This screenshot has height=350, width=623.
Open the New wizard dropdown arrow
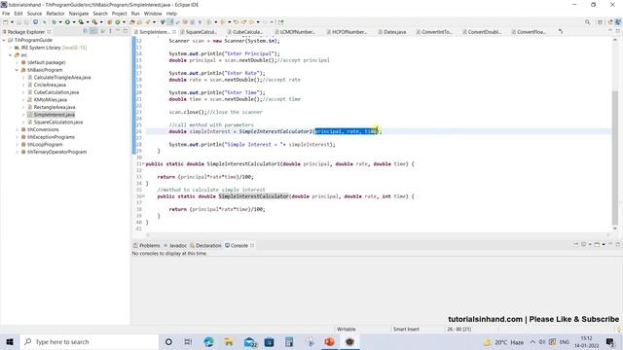12,22
